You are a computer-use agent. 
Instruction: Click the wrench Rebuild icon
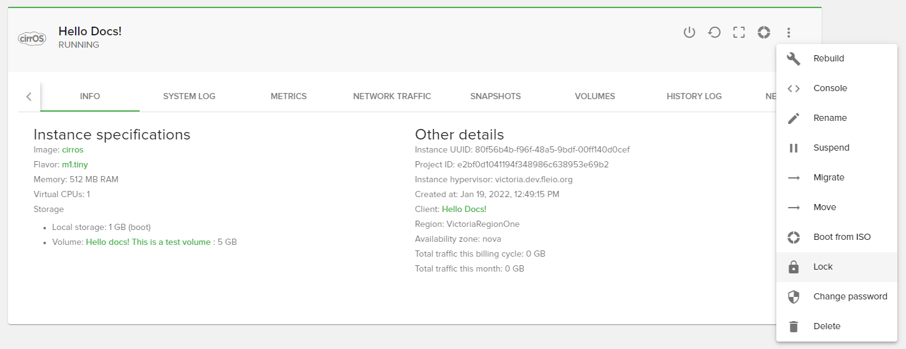(793, 59)
